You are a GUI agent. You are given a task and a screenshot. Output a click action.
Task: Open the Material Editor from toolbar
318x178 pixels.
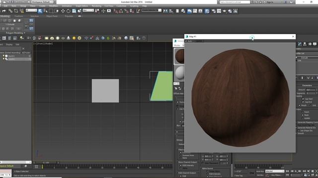point(207,11)
